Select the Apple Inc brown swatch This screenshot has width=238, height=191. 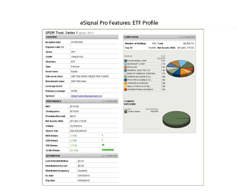pos(125,67)
